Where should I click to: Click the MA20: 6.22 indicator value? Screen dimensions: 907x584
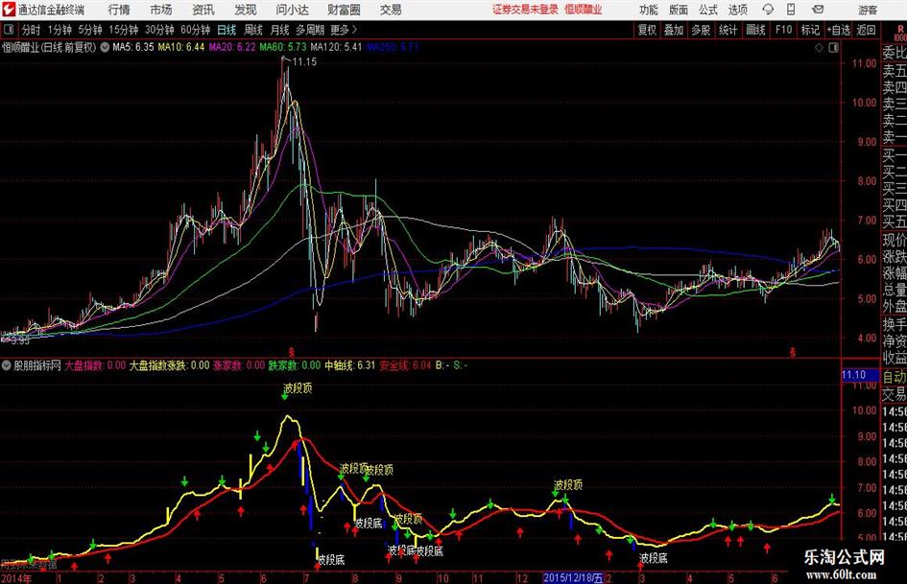tap(232, 47)
